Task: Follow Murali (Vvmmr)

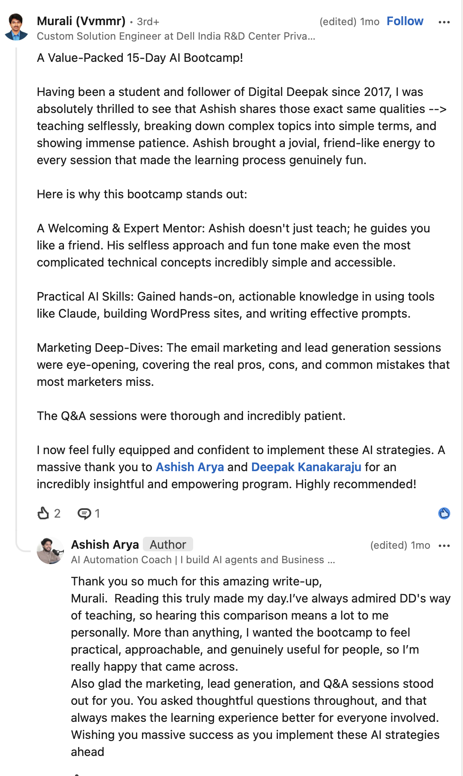Action: [x=405, y=21]
